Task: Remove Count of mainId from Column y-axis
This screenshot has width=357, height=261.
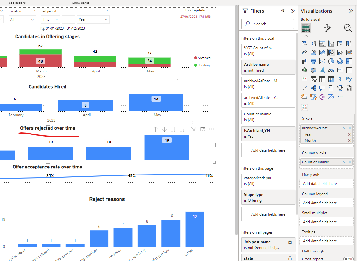Action: click(x=350, y=162)
